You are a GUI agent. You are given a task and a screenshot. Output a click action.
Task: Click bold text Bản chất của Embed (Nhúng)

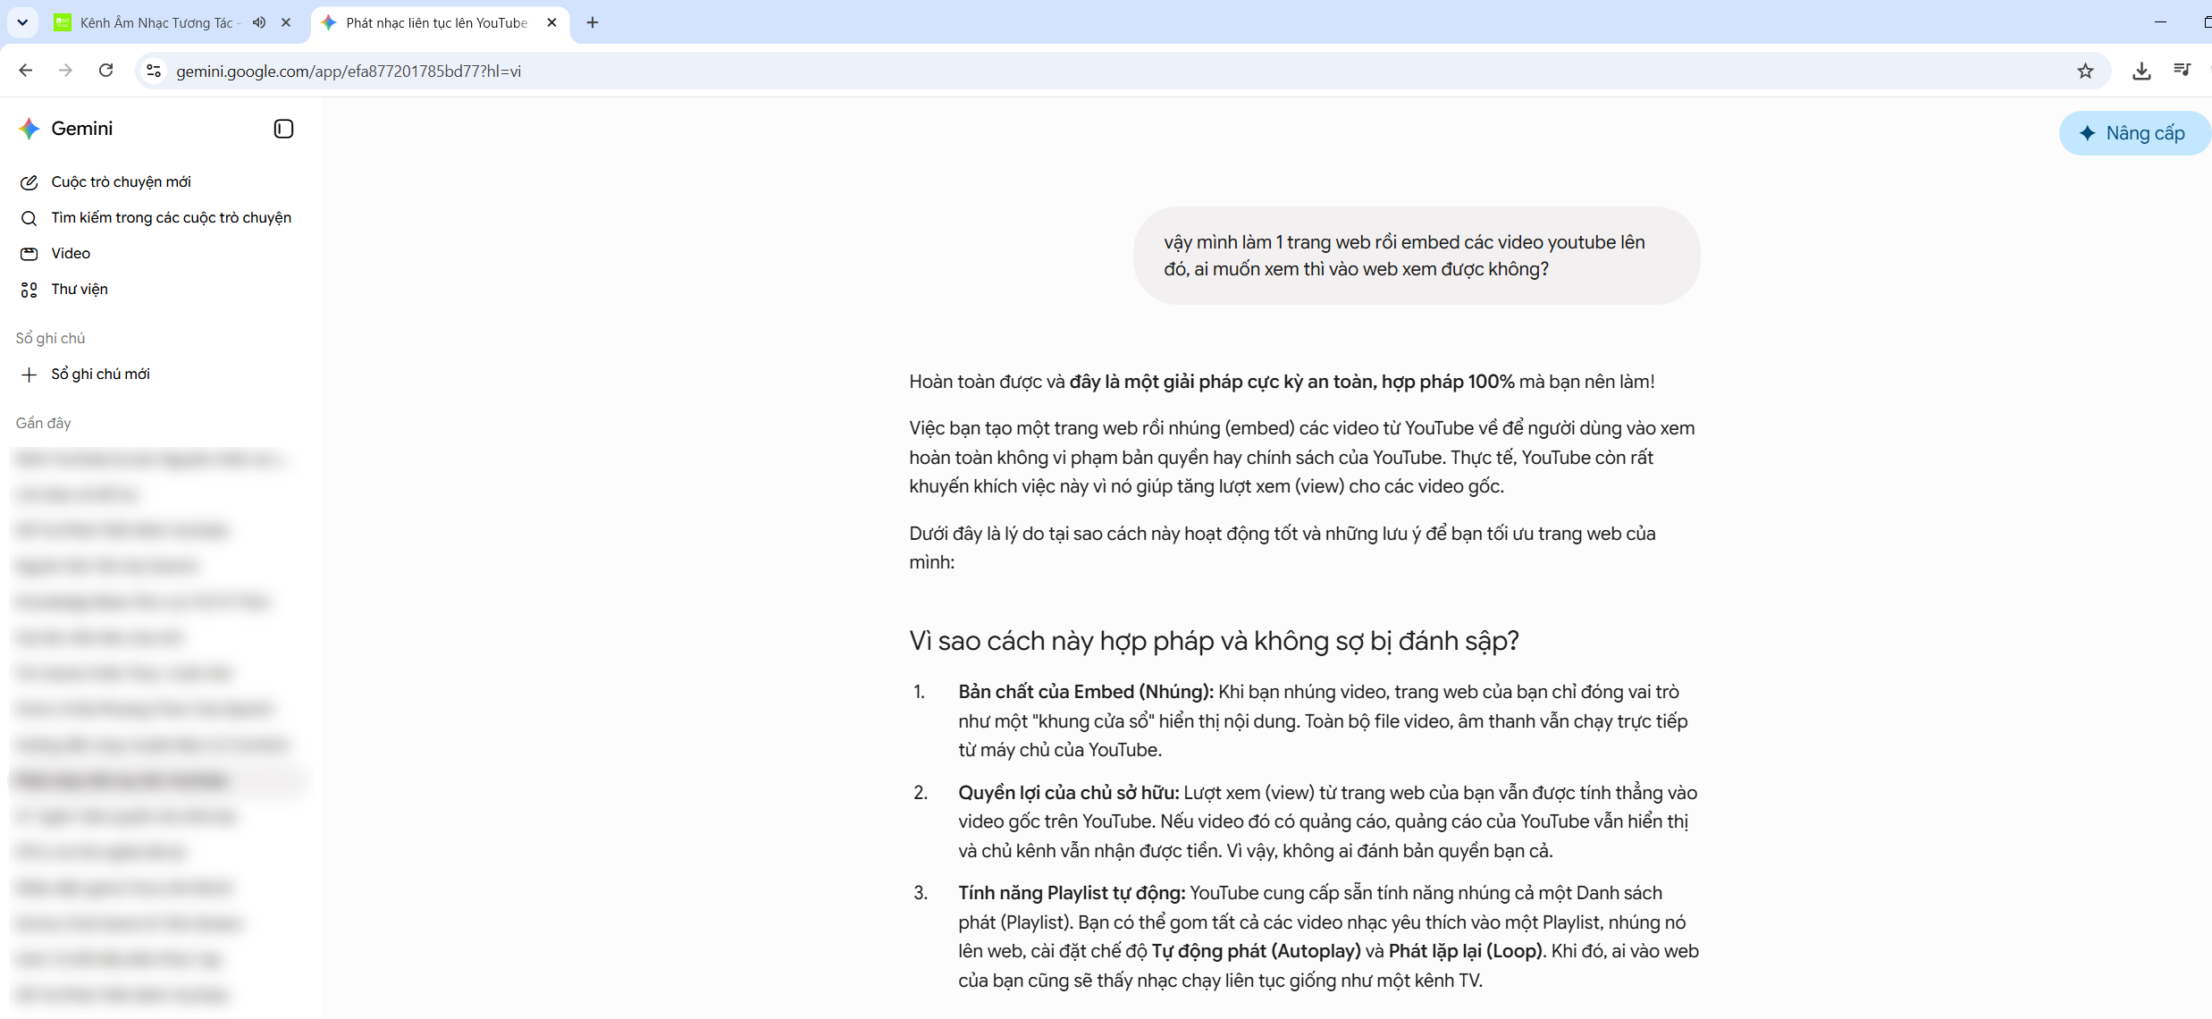(x=1086, y=692)
